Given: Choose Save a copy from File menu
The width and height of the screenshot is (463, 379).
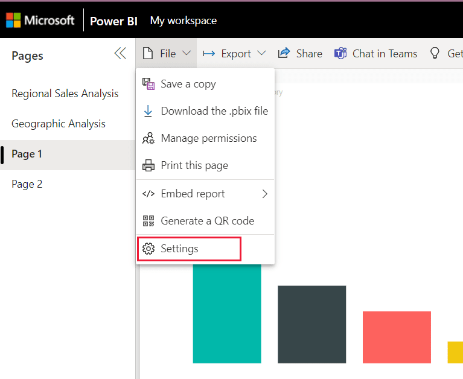Looking at the screenshot, I should (x=205, y=84).
